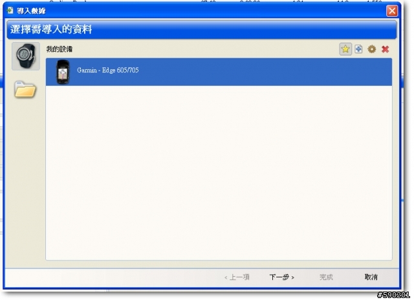Click the 取消 cancel button
414x300 pixels.
coord(371,277)
